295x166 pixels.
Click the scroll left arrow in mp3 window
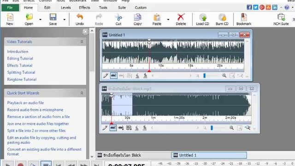pos(152,128)
